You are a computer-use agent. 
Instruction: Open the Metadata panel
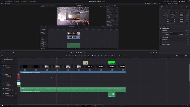[x=174, y=1]
